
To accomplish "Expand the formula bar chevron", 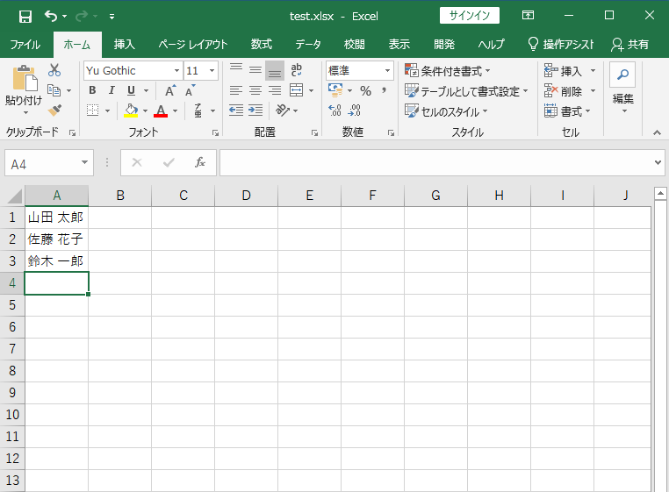I will pos(658,162).
